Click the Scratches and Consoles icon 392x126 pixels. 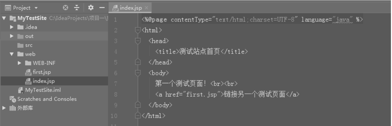tap(12, 99)
